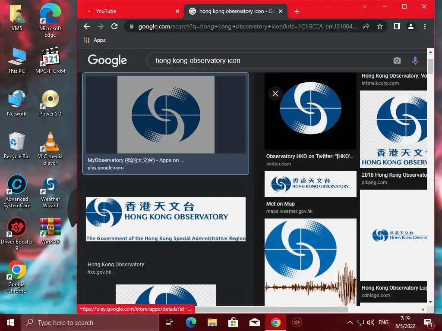This screenshot has width=442, height=331.
Task: Click scroll down arrow of page
Action: pyautogui.click(x=430, y=302)
